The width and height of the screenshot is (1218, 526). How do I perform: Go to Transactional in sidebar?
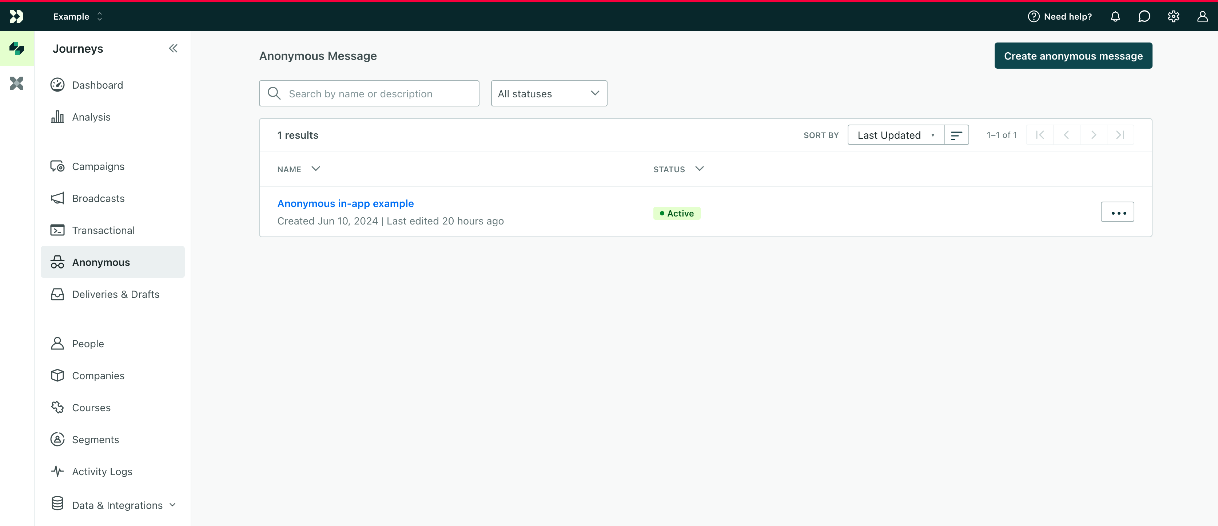click(112, 230)
